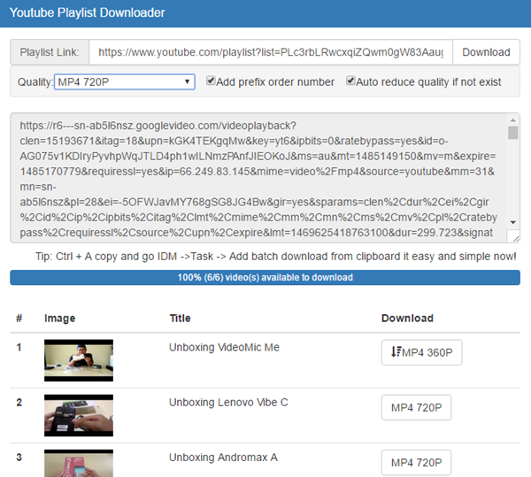531x477 pixels.
Task: Select the Unboxing Andromax A thumbnail
Action: point(79,464)
